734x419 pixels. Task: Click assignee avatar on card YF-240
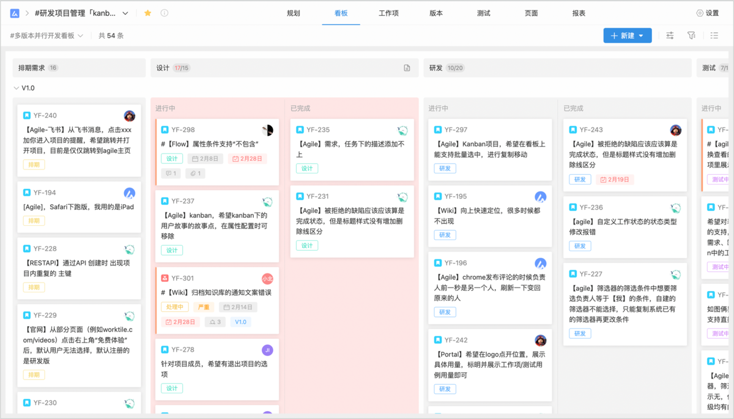129,116
